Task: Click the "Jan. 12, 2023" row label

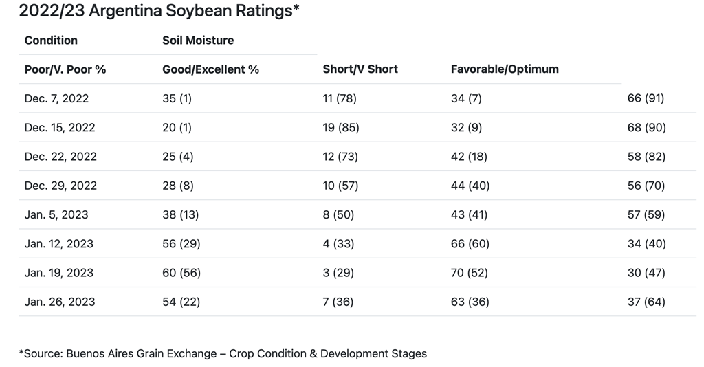Action: coord(59,244)
